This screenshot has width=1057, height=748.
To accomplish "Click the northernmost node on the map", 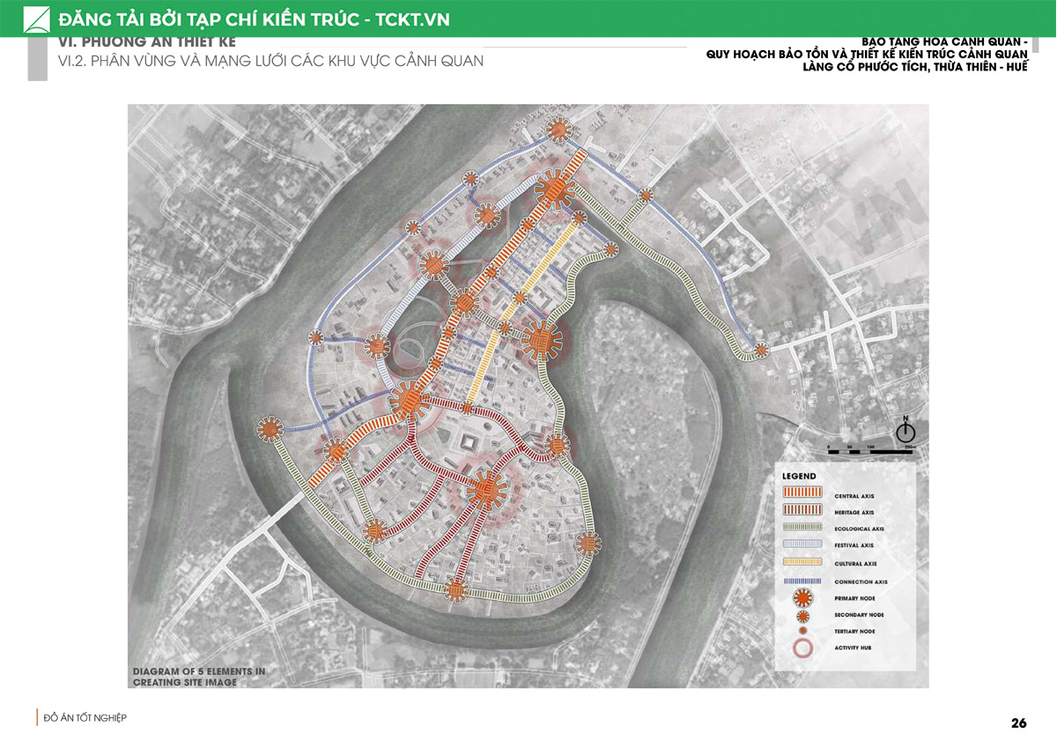I will (x=558, y=131).
